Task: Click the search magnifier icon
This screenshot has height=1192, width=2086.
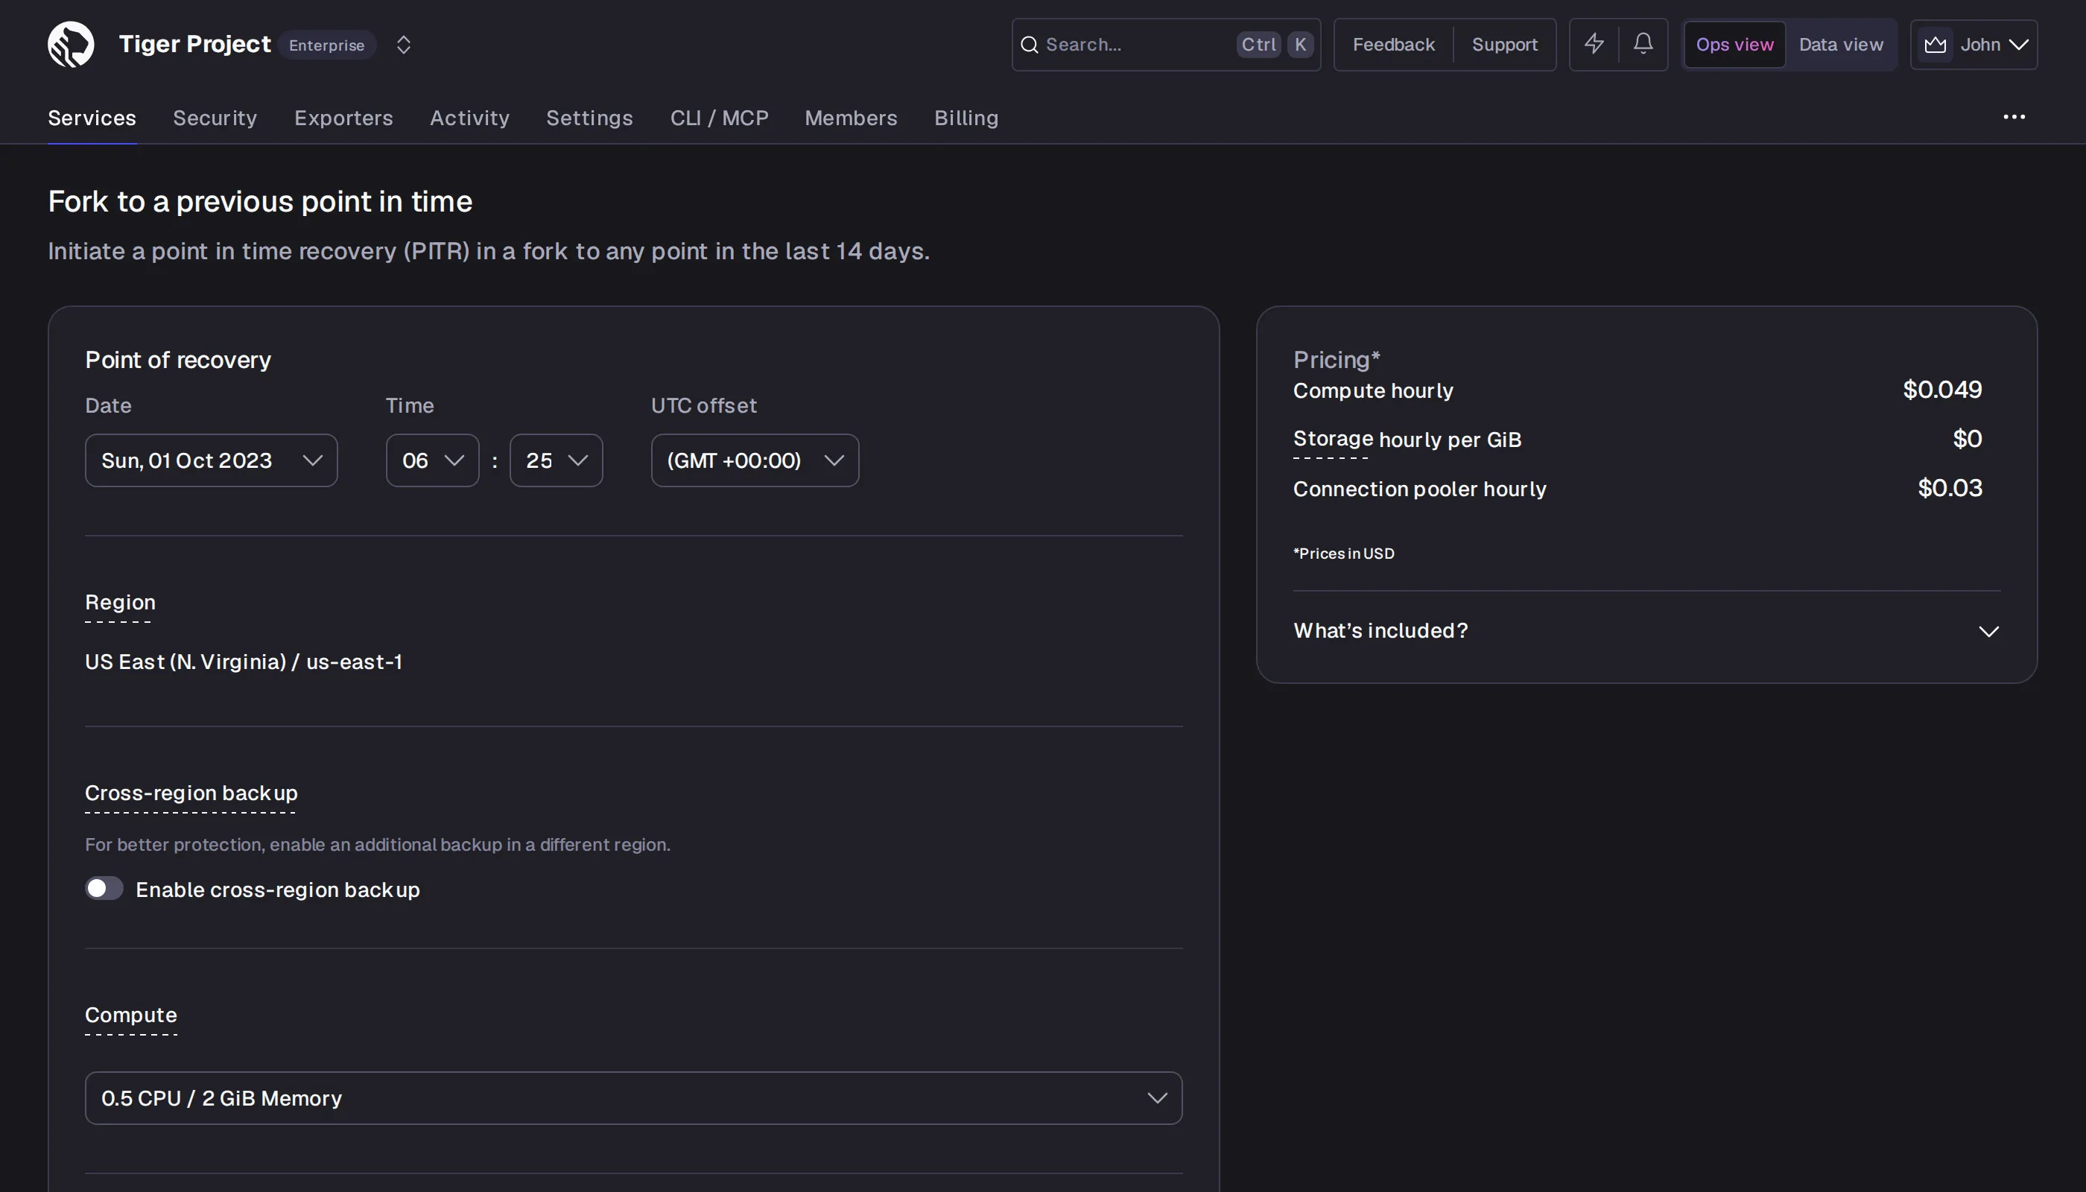Action: (x=1029, y=44)
